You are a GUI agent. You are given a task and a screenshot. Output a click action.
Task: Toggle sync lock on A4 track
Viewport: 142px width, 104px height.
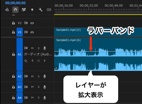[26, 97]
